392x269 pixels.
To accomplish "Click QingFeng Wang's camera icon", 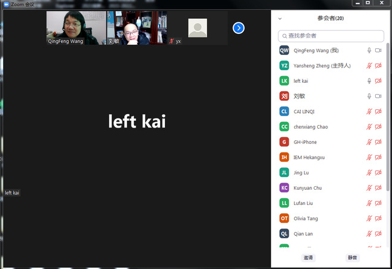I will coord(378,50).
